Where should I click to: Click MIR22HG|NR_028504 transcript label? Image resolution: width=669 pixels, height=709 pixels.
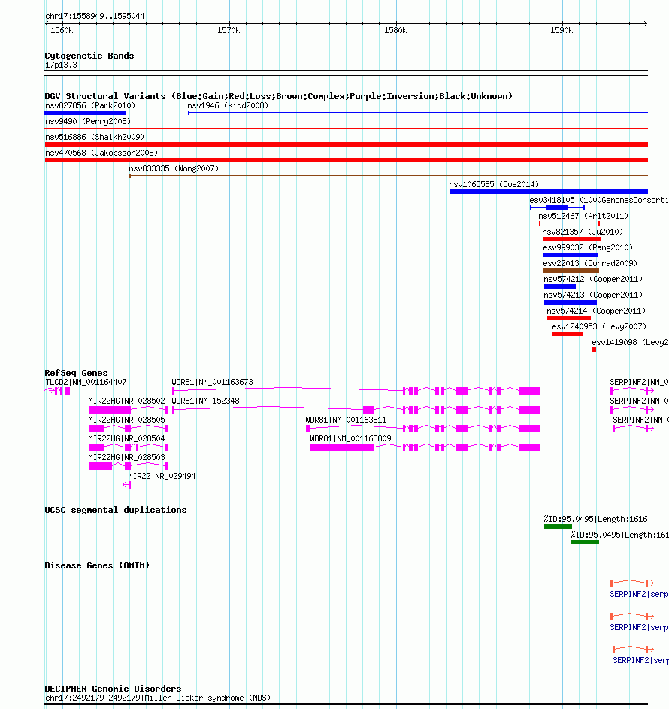click(126, 438)
